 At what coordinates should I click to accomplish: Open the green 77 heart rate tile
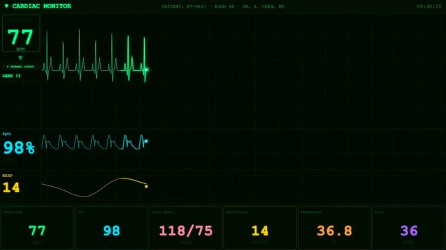tap(38, 228)
